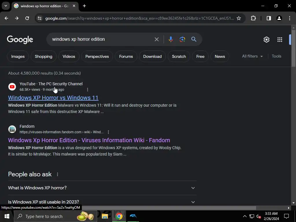Go back to the previous page
The image size is (296, 222).
click(x=6, y=18)
